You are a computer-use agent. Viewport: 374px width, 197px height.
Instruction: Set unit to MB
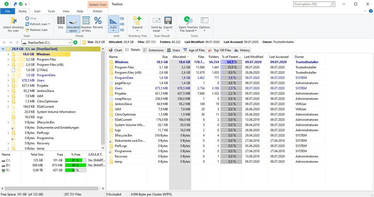pos(122,24)
